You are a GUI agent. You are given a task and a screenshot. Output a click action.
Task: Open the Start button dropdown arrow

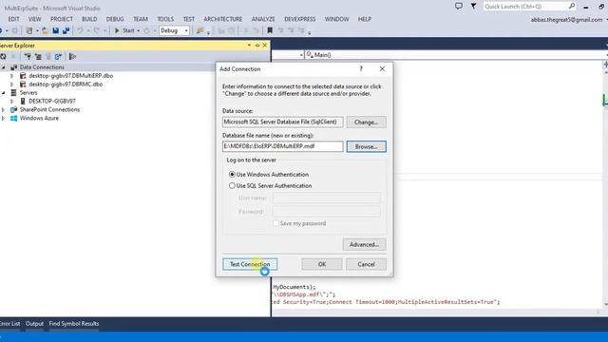click(139, 30)
